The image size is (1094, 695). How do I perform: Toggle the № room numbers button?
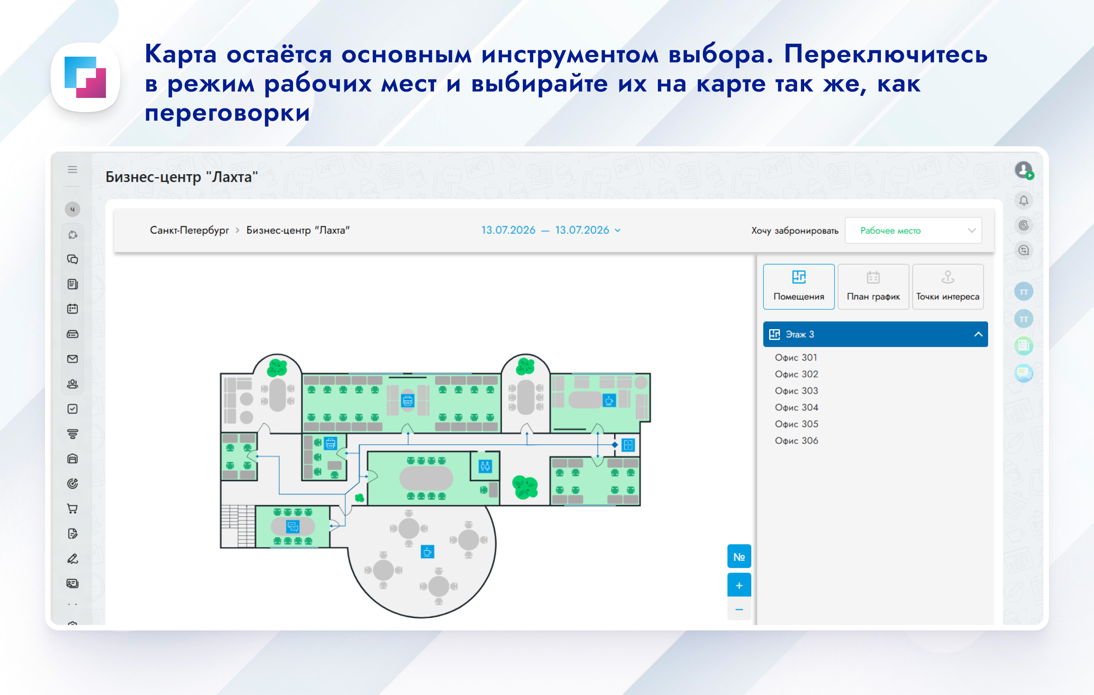coord(739,556)
